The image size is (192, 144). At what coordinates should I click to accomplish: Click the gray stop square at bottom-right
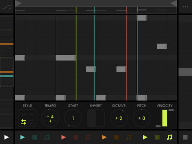185,137
